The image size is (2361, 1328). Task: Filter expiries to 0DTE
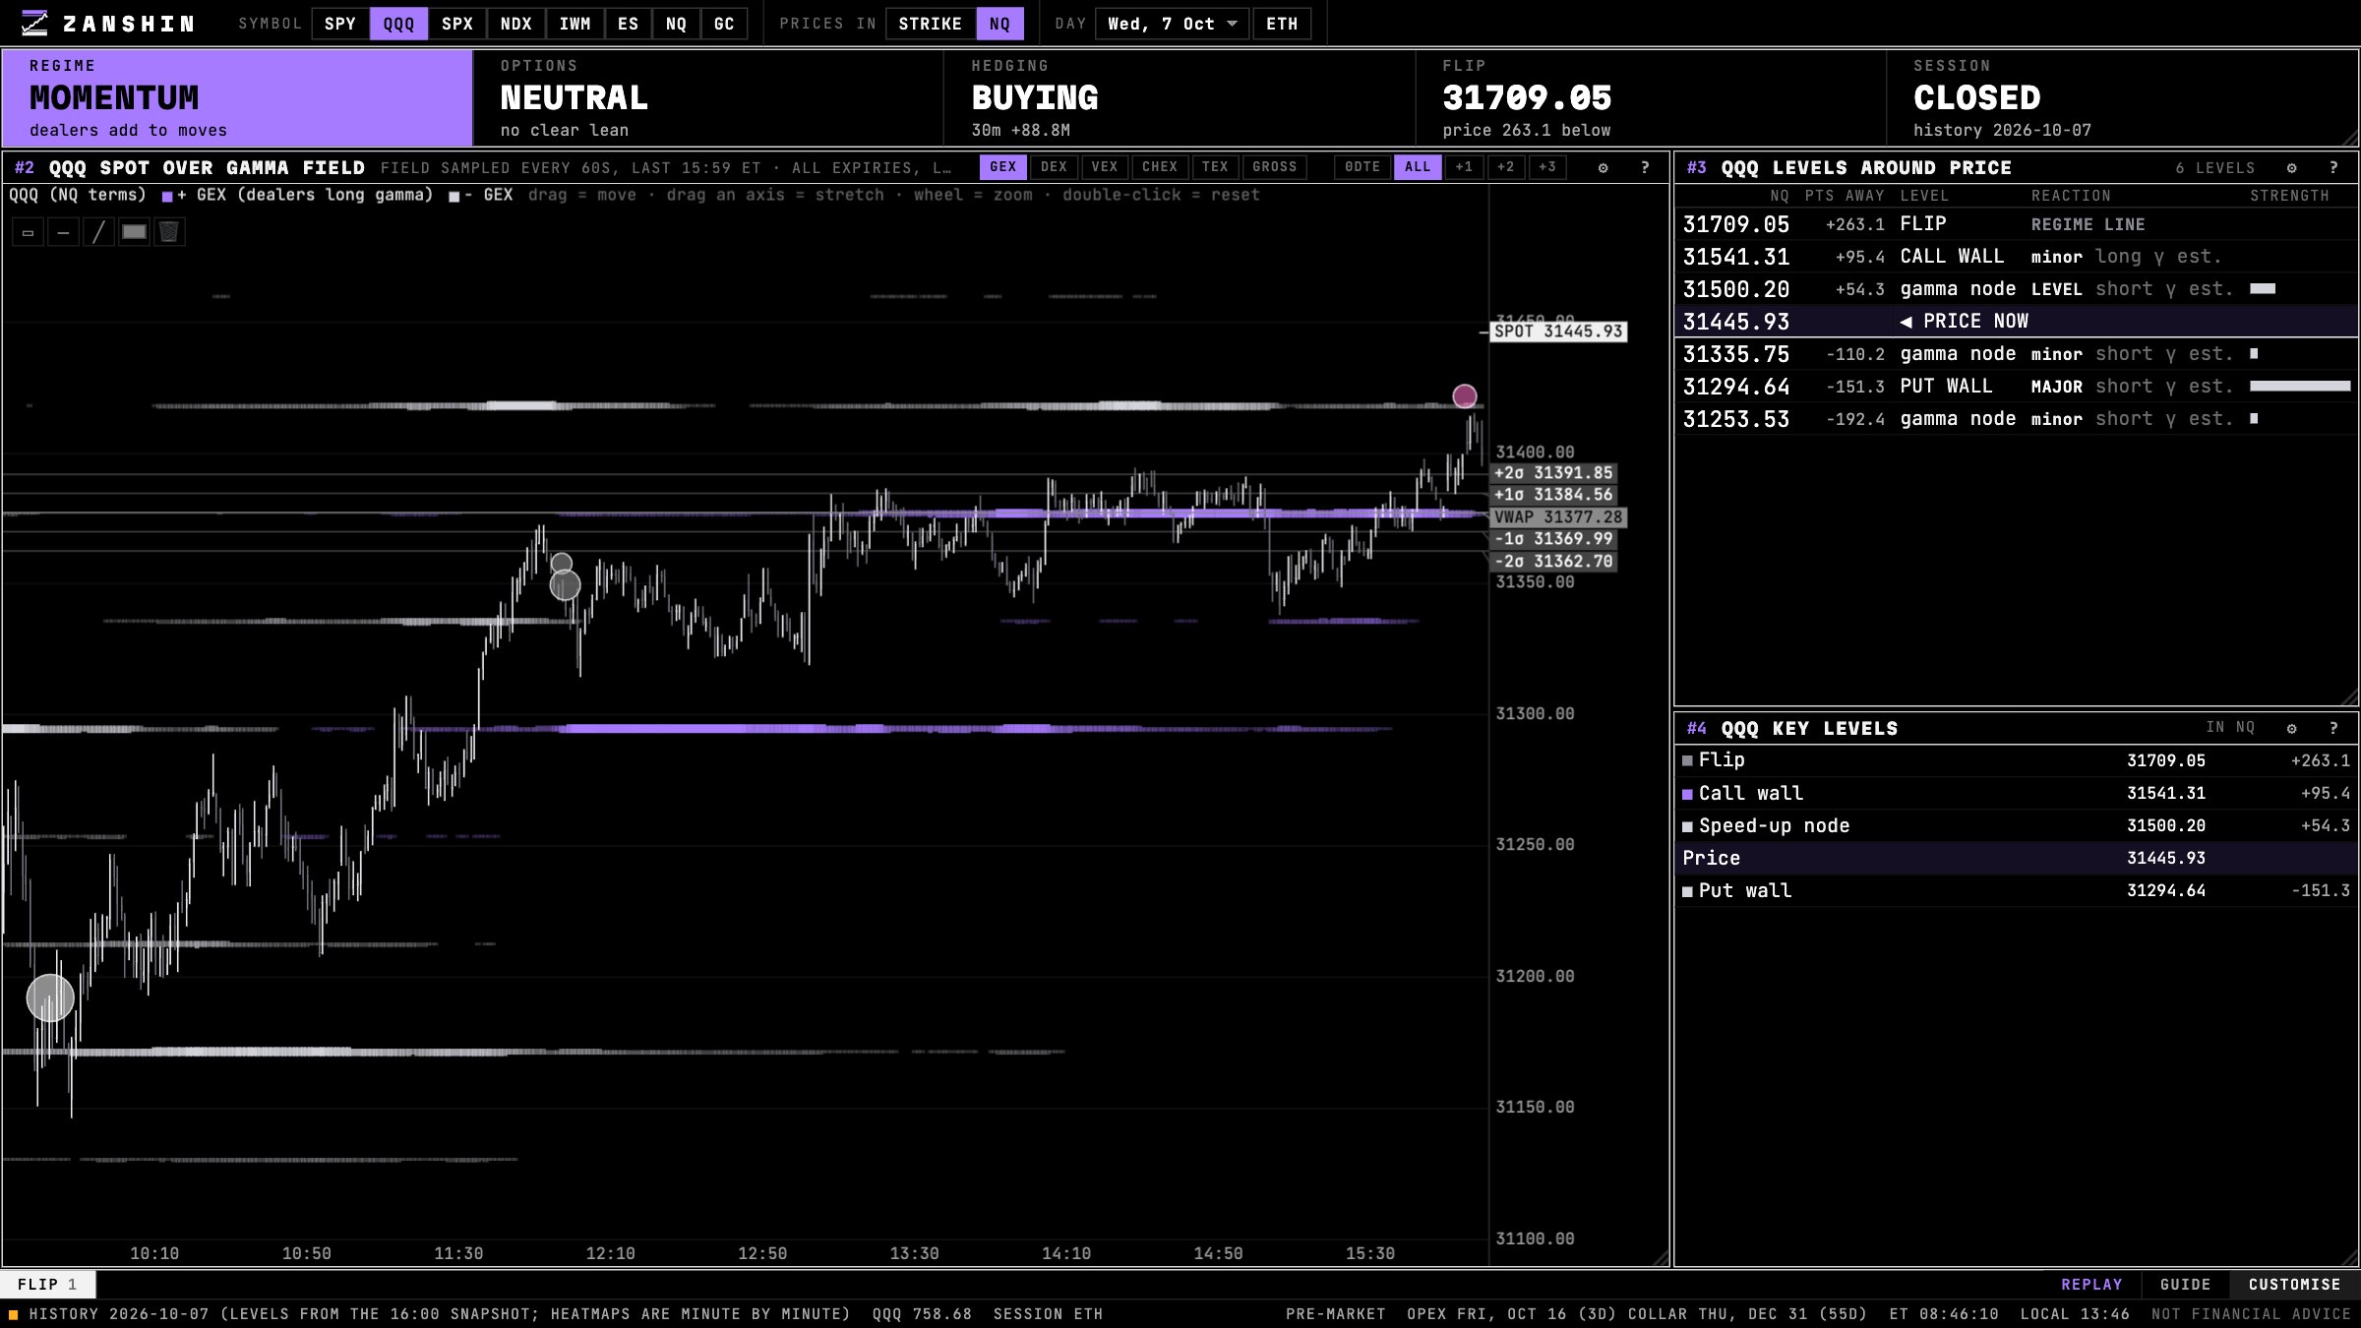(1362, 167)
